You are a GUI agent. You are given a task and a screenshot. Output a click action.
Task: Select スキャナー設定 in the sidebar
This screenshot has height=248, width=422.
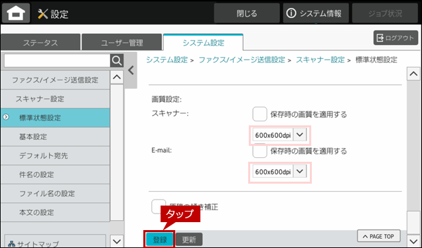pos(55,99)
